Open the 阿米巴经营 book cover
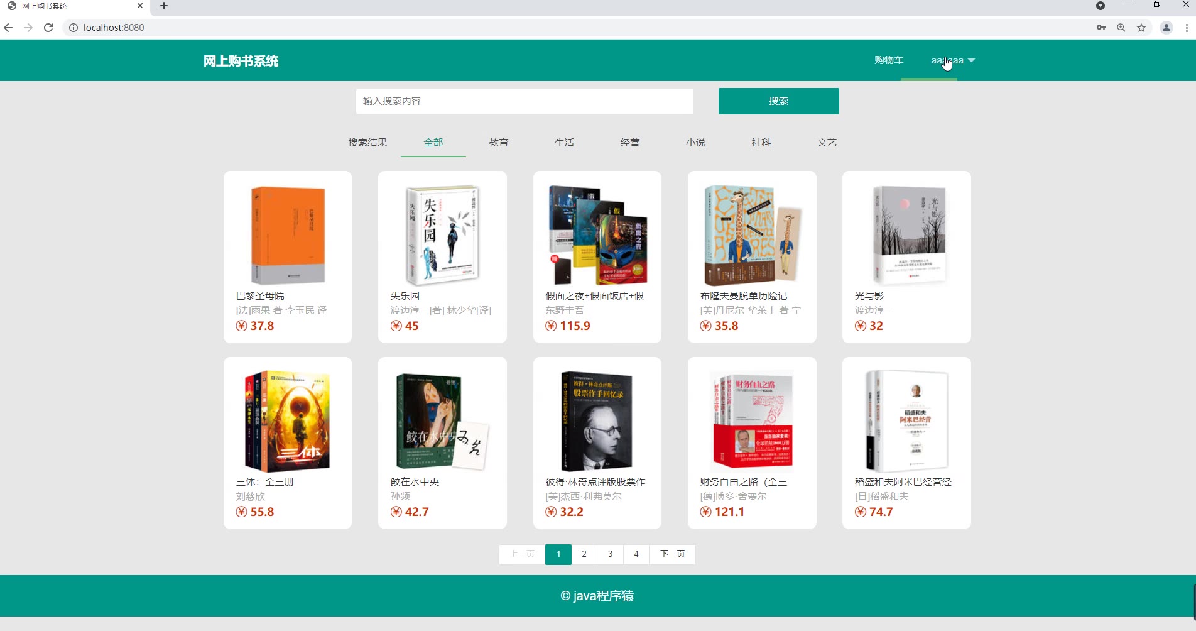1196x631 pixels. [906, 421]
